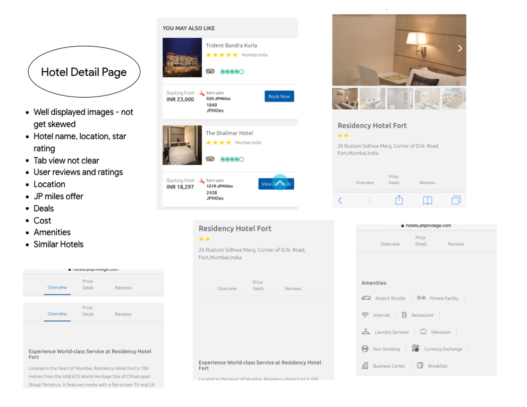The width and height of the screenshot is (527, 407).
Task: Switch to the Price Deals tab above Amenities
Action: point(421,241)
